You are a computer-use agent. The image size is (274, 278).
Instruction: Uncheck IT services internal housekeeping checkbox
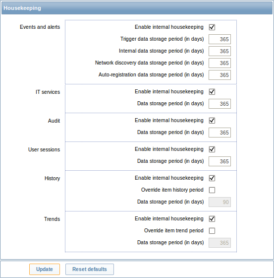coord(212,92)
